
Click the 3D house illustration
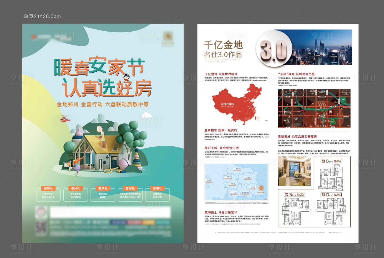tap(103, 153)
